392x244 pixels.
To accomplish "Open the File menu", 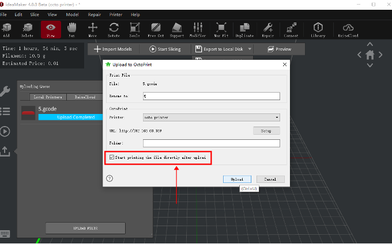I will 3,15.
